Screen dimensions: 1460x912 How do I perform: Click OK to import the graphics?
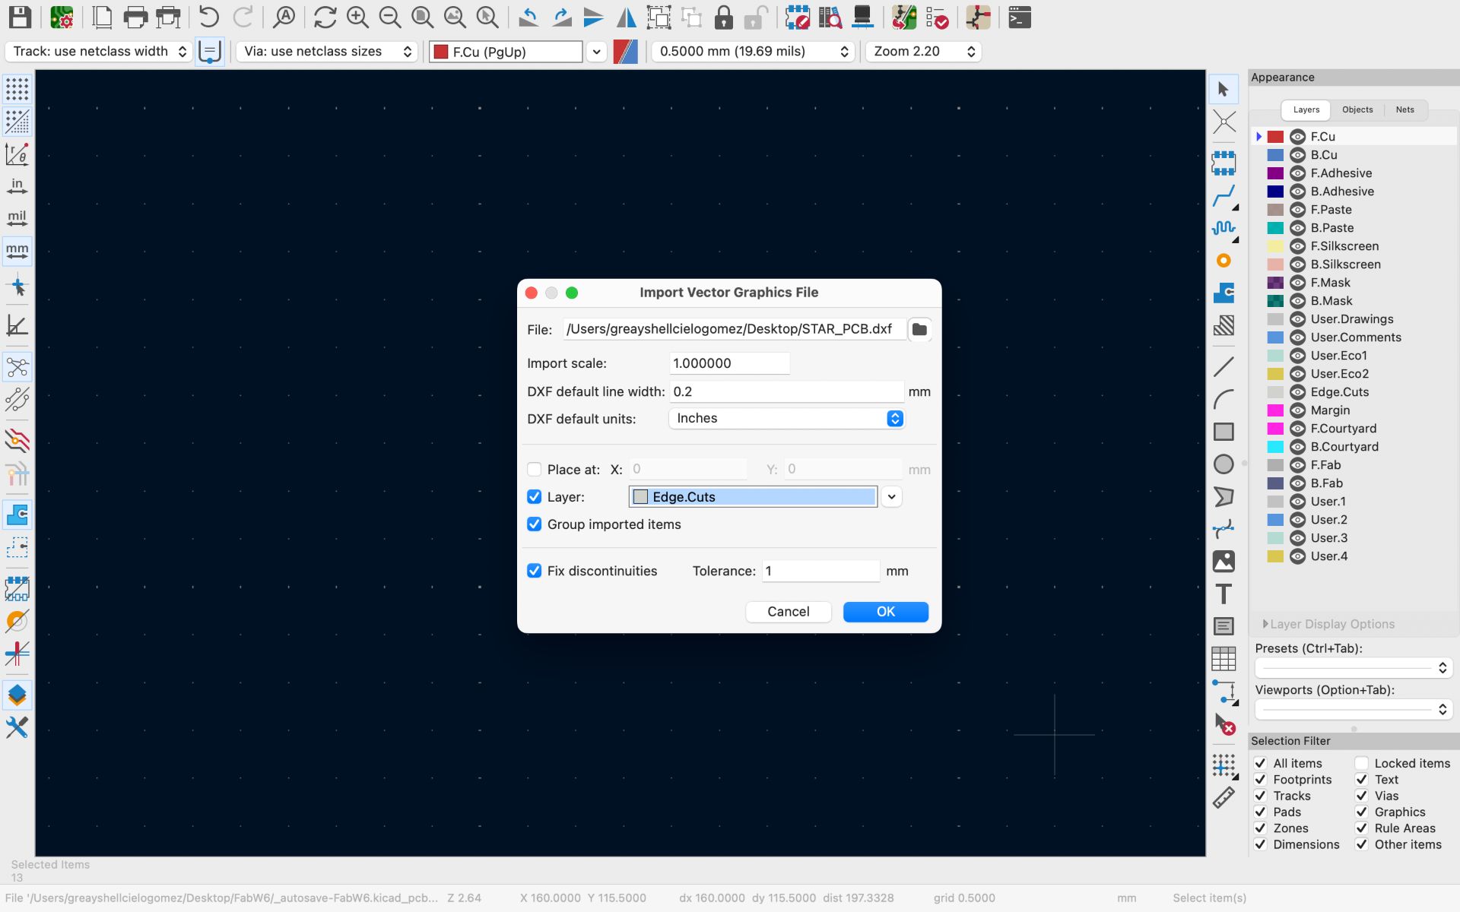click(885, 612)
